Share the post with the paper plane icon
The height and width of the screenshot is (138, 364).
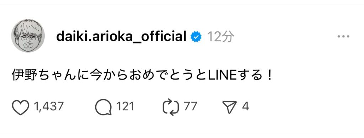[x=229, y=107]
